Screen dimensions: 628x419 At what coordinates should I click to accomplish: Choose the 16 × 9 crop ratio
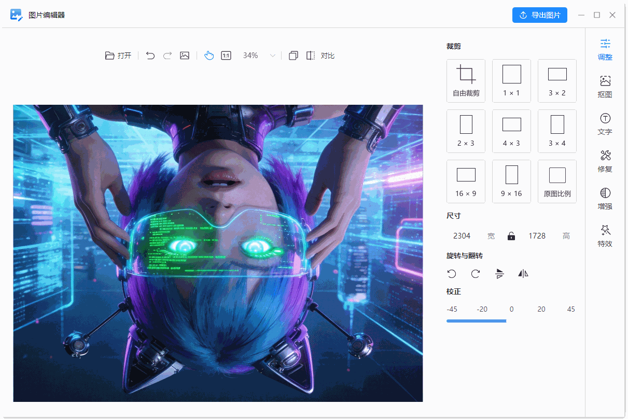pos(466,181)
